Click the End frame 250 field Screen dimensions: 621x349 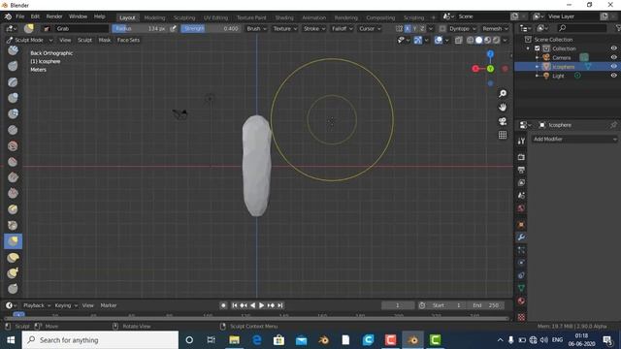(485, 305)
